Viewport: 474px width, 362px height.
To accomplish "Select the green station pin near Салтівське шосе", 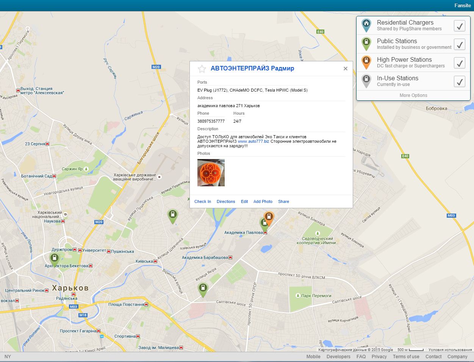I will (x=203, y=289).
